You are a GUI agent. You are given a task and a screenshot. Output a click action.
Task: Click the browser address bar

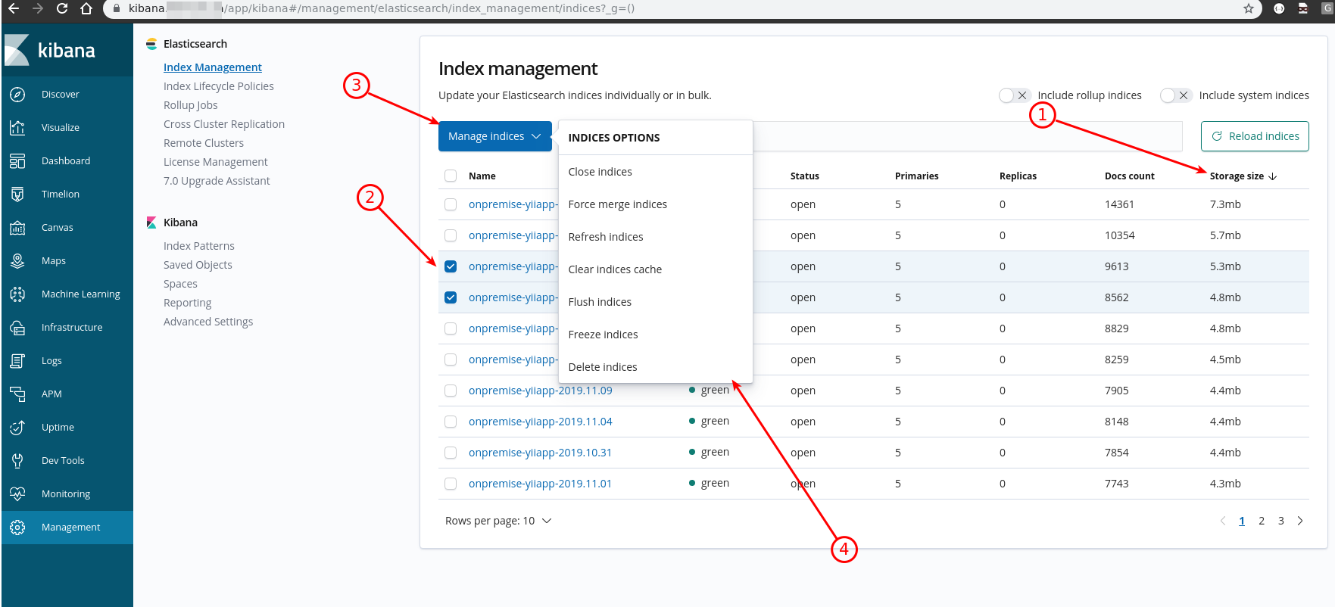point(682,8)
